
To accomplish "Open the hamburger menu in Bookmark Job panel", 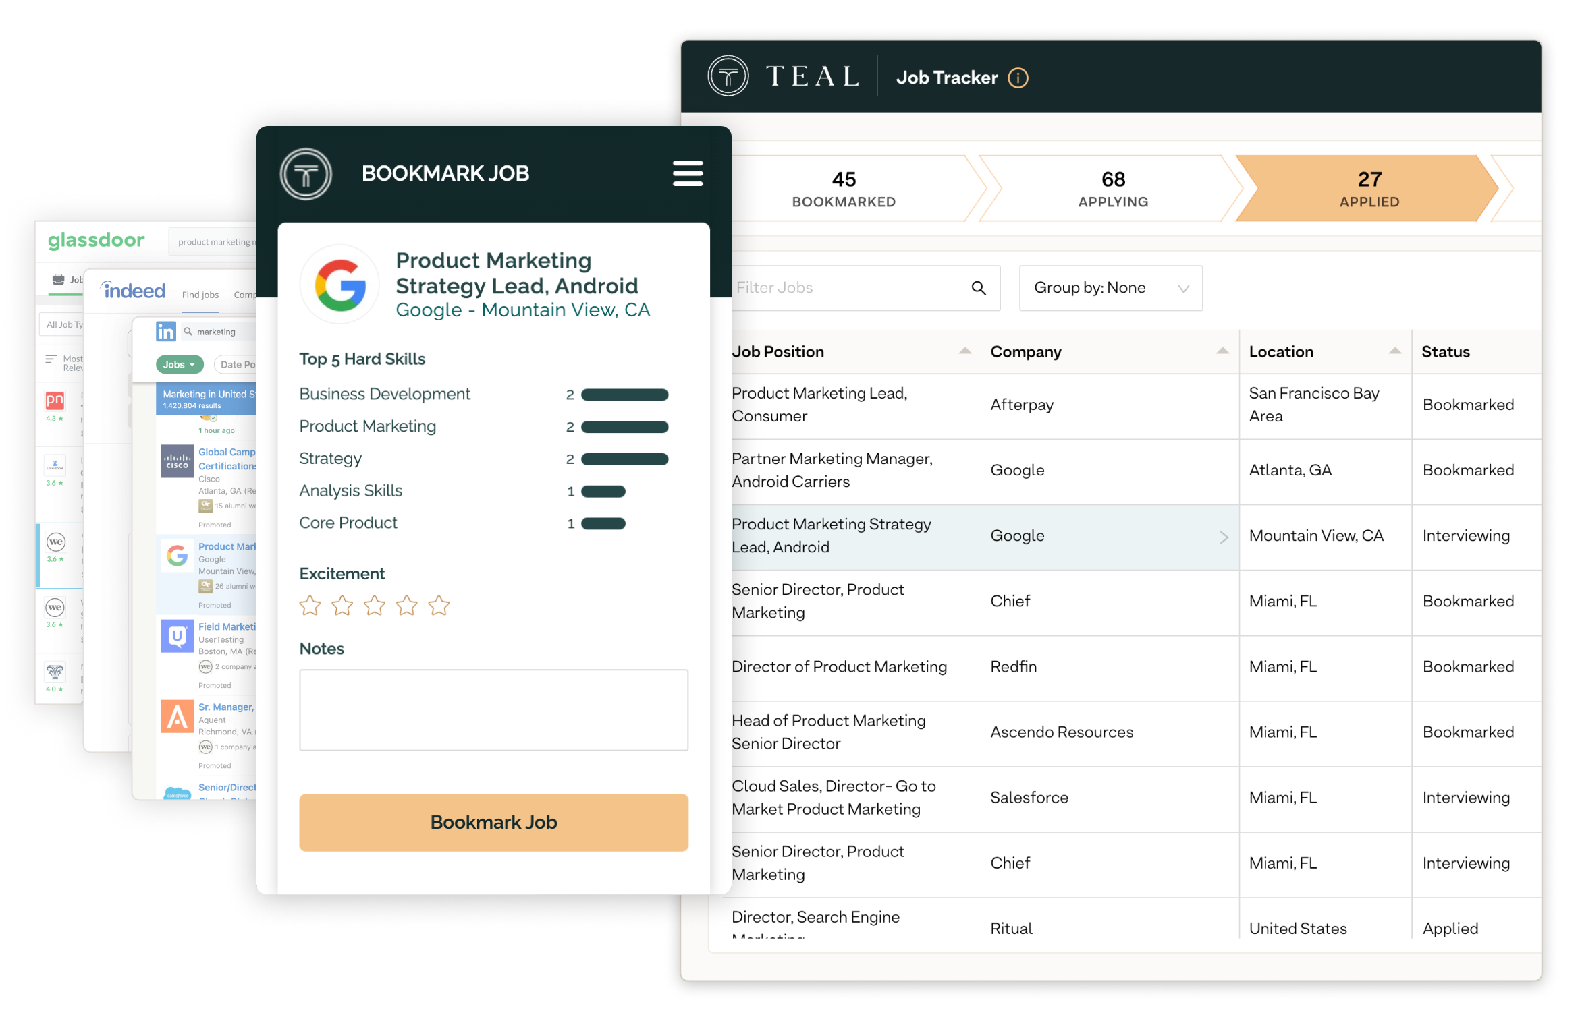I will pos(687,173).
